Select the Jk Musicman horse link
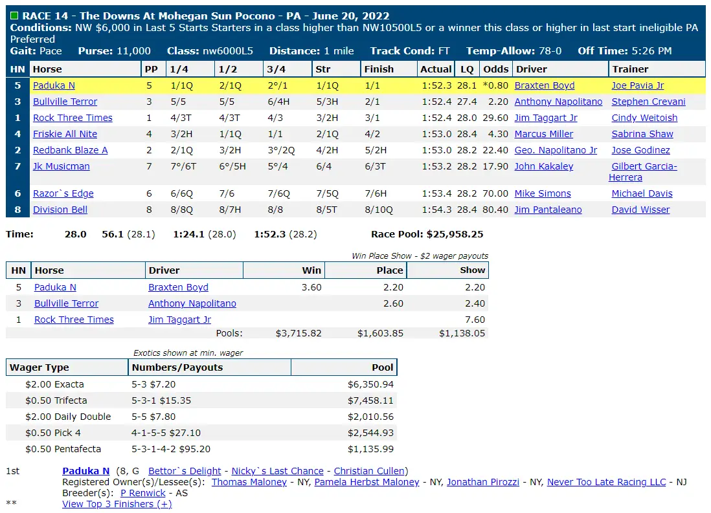Image resolution: width=711 pixels, height=513 pixels. coord(62,166)
